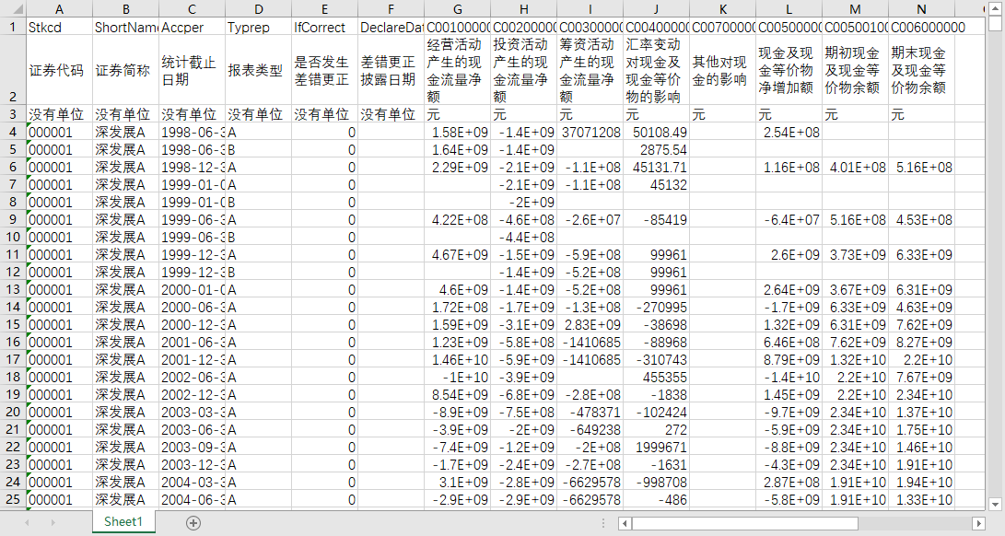Select cell with value -478371
The height and width of the screenshot is (536, 1005).
[590, 413]
